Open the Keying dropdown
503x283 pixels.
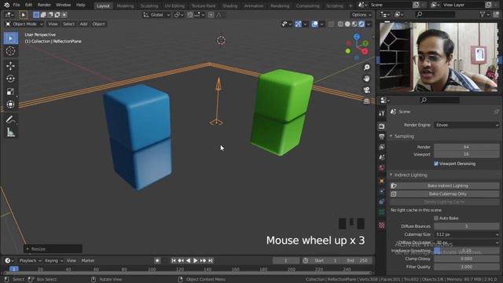(x=53, y=260)
